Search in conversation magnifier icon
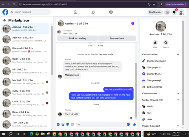The height and width of the screenshot is (137, 189). point(166,43)
